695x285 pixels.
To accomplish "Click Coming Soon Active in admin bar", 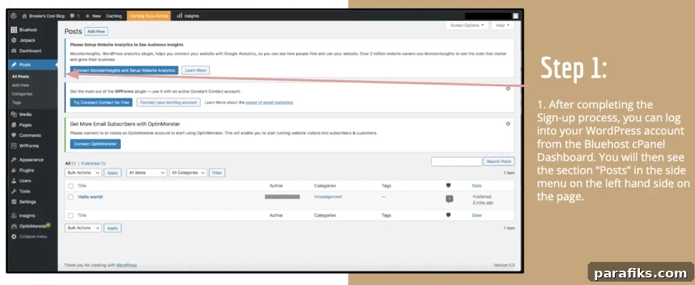I will [149, 16].
